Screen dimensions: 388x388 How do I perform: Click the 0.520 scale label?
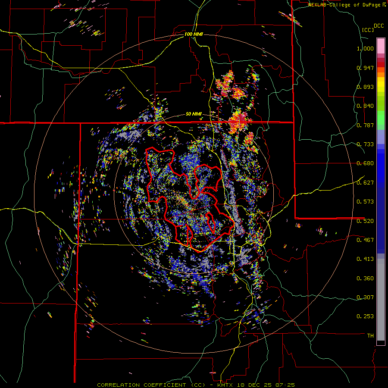pos(365,221)
